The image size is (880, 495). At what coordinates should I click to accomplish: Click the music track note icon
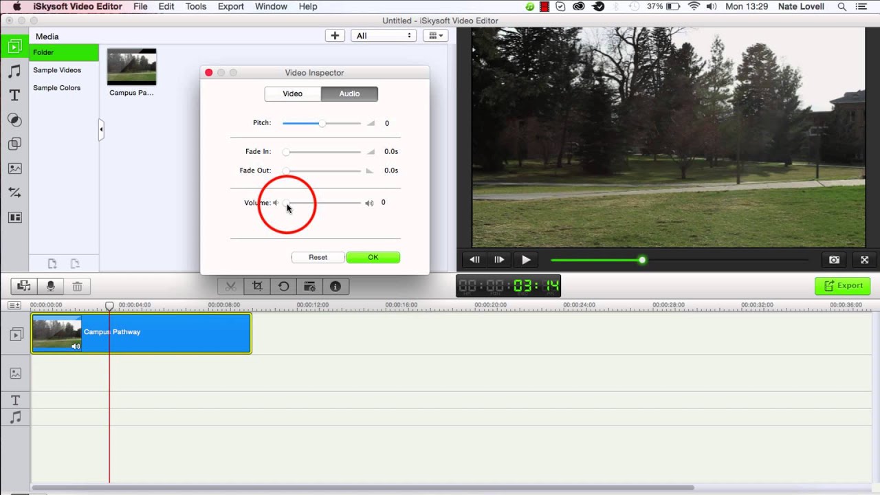pyautogui.click(x=15, y=417)
